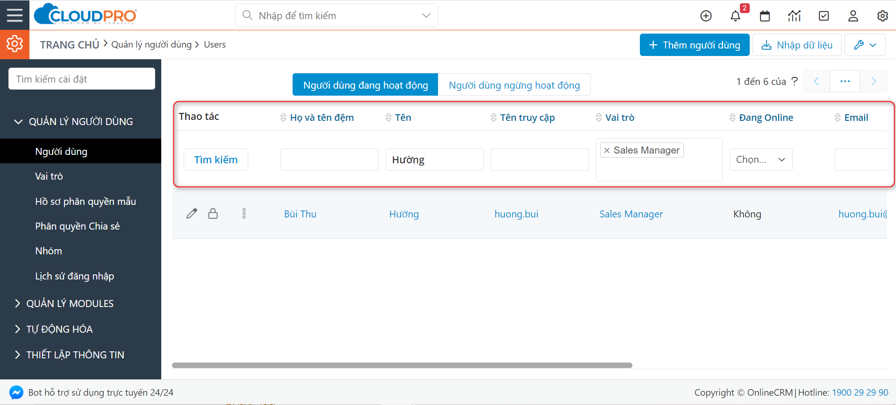The image size is (896, 405).
Task: Click Nhập dữ liệu button
Action: [x=797, y=45]
